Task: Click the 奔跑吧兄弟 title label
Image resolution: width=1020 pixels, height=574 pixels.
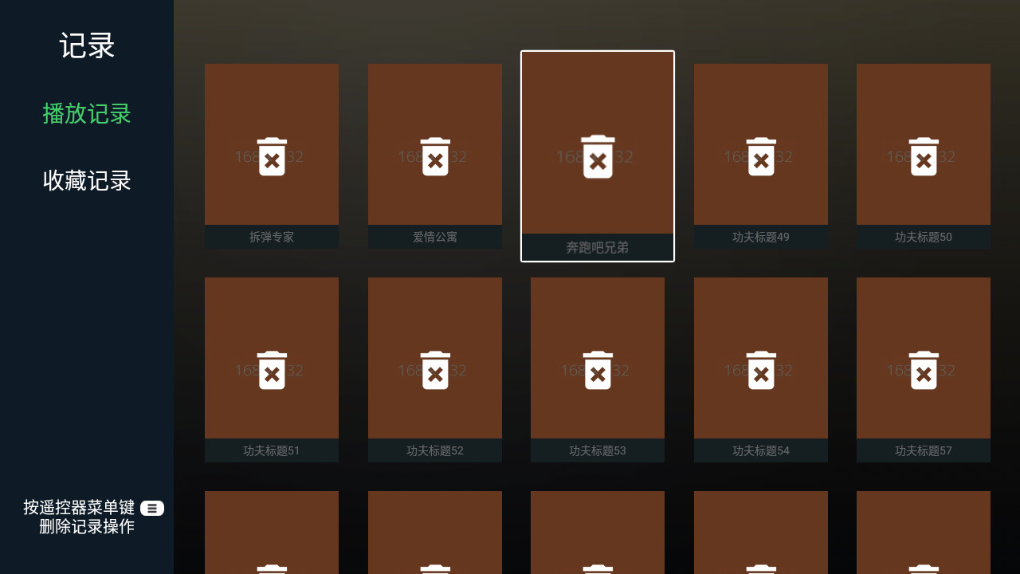Action: click(598, 247)
